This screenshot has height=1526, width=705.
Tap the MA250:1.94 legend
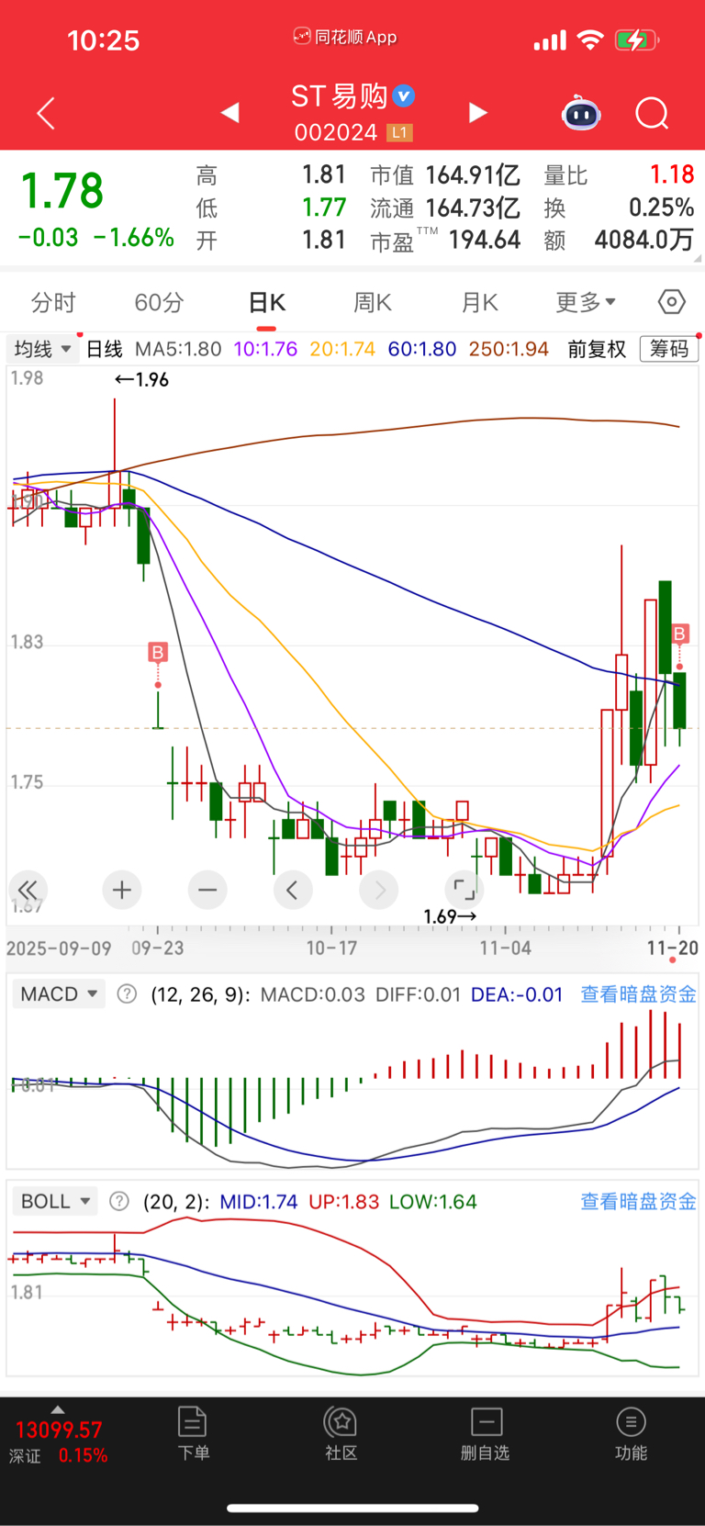pyautogui.click(x=509, y=349)
